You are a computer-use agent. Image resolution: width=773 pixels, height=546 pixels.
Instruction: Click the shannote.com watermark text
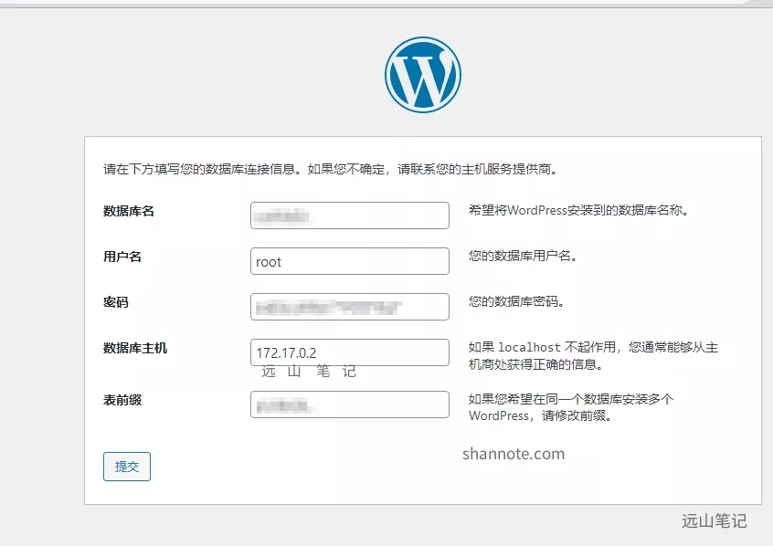(513, 454)
